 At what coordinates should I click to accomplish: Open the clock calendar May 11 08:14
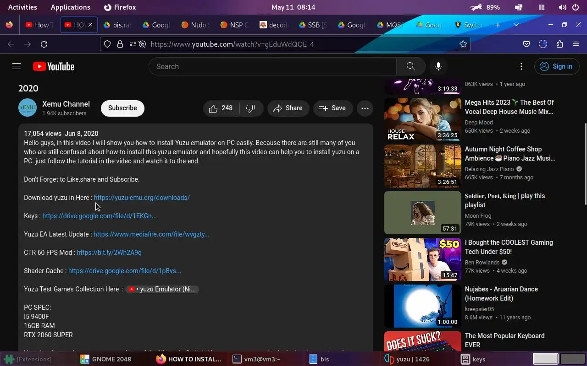pos(293,7)
